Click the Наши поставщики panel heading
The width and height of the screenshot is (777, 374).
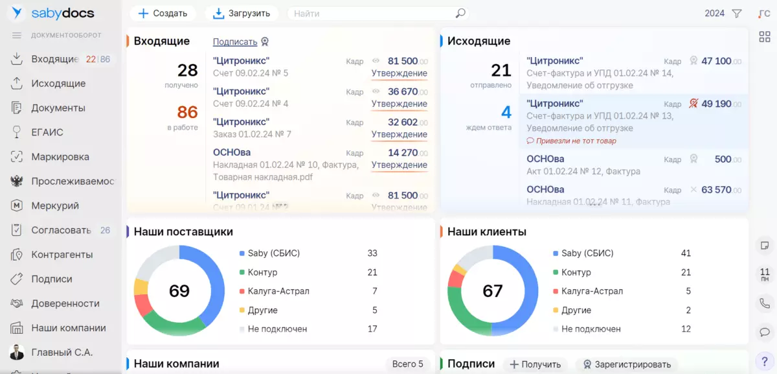click(183, 231)
